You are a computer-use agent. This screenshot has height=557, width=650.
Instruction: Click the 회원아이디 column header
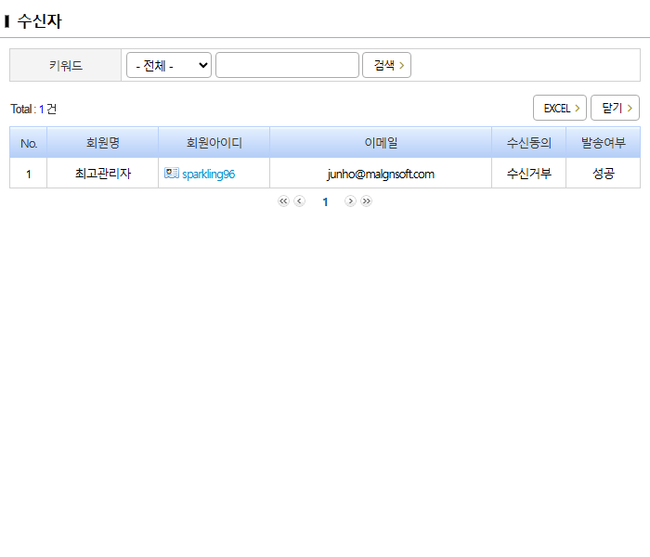(x=214, y=143)
